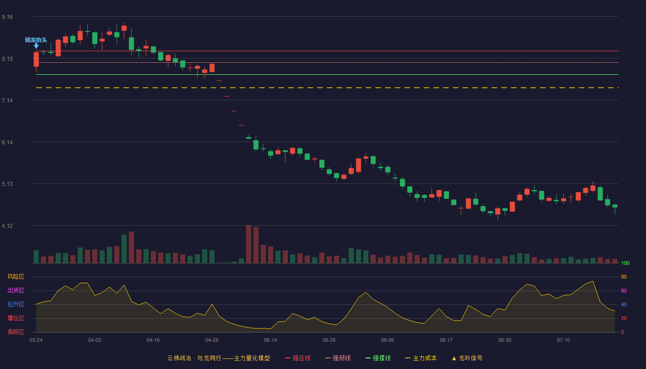Hide the 主力成本 dashed line series
646x369 pixels.
click(420, 358)
